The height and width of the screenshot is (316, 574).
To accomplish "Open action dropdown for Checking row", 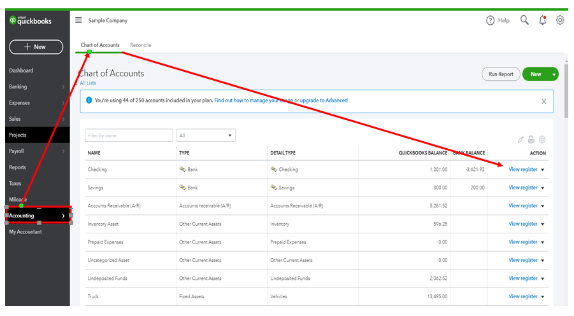I will pyautogui.click(x=543, y=170).
